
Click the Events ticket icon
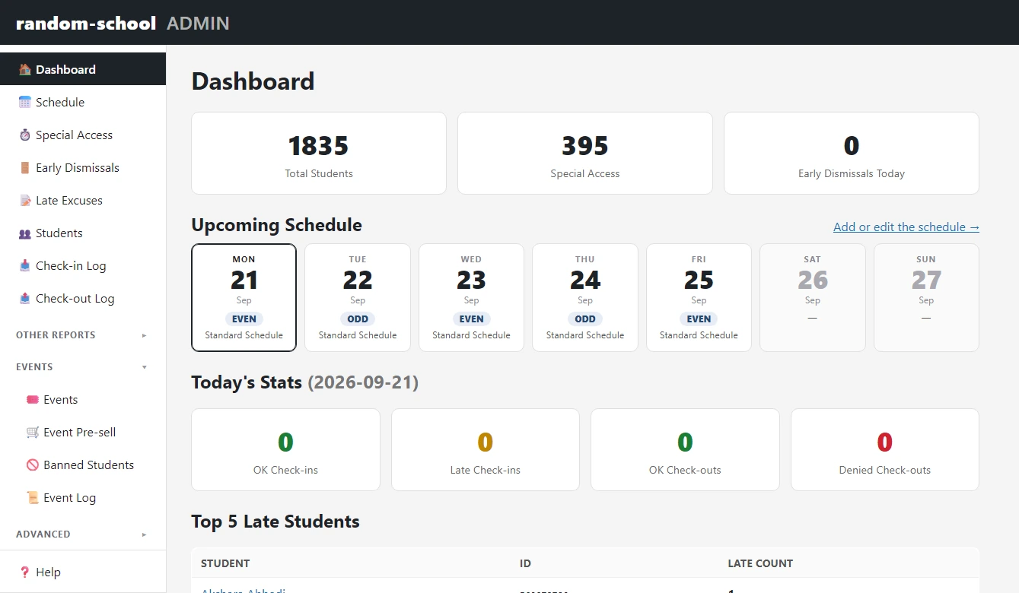(33, 399)
